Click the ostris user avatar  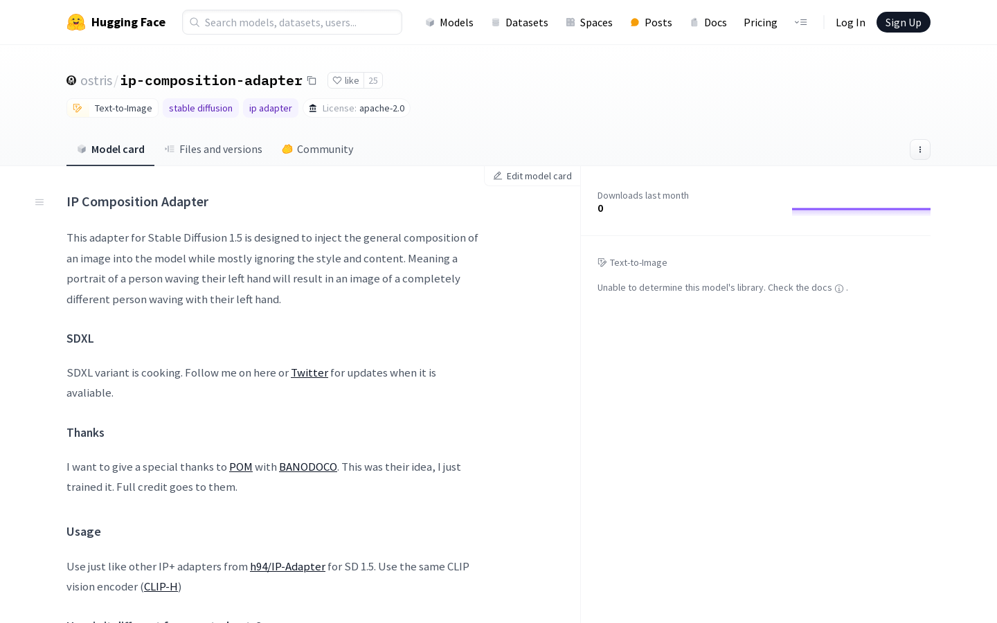tap(71, 80)
